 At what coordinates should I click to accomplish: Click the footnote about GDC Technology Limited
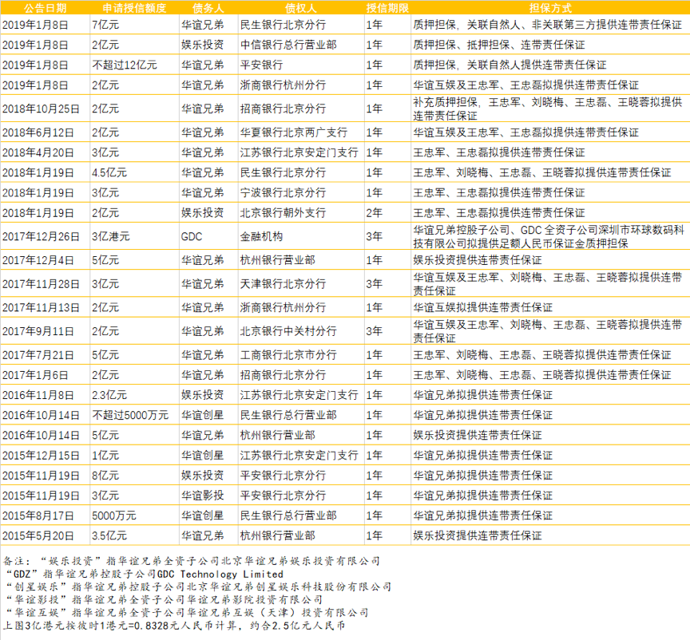coord(145,574)
